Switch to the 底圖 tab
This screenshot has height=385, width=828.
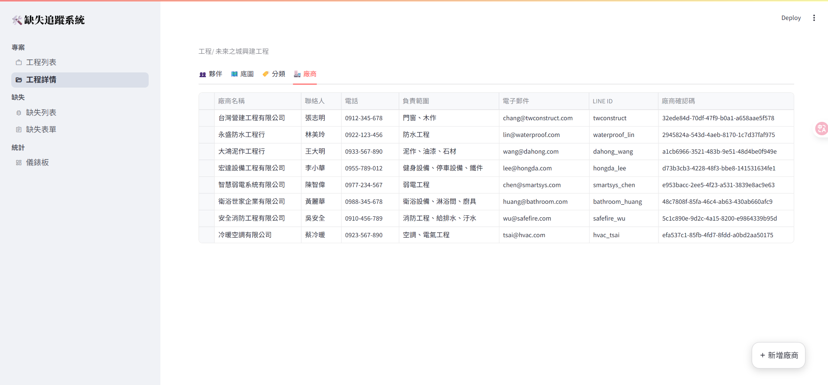pos(242,74)
